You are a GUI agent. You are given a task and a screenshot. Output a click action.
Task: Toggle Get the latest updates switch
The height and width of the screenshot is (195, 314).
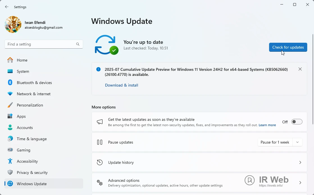click(x=297, y=122)
